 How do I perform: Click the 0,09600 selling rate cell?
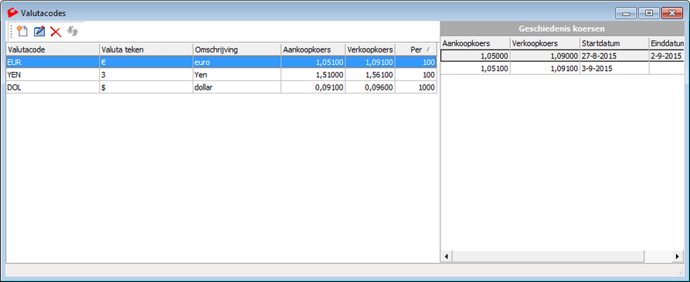370,87
